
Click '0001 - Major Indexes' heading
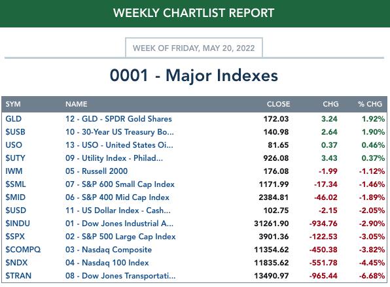click(194, 75)
